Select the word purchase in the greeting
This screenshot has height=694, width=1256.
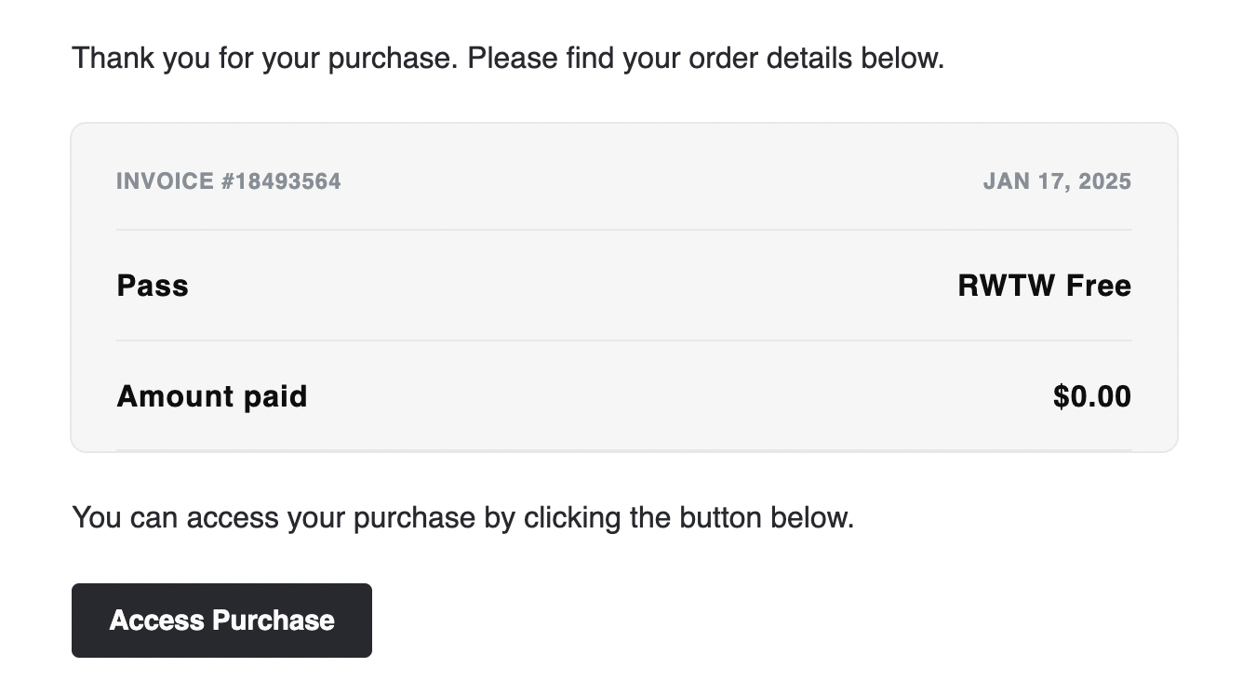pyautogui.click(x=387, y=58)
